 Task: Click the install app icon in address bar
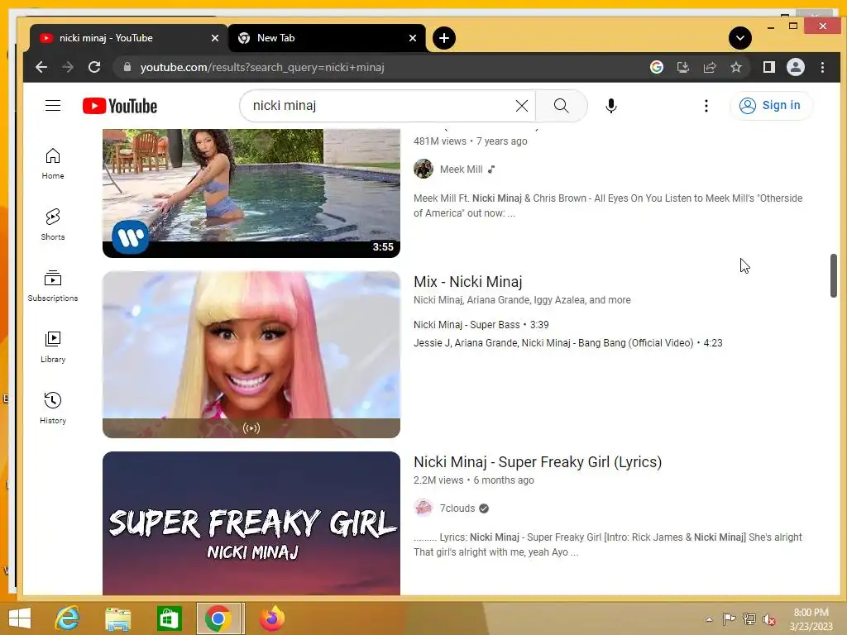[x=682, y=67]
